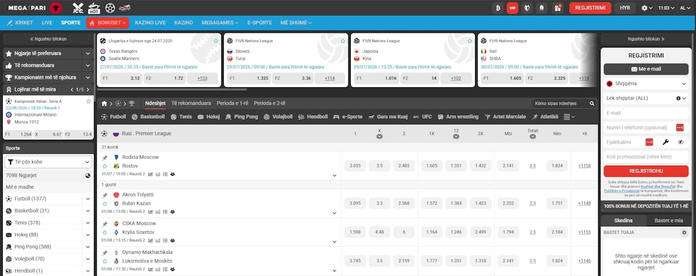Show next item in Lojërat më të mira

[x=88, y=89]
